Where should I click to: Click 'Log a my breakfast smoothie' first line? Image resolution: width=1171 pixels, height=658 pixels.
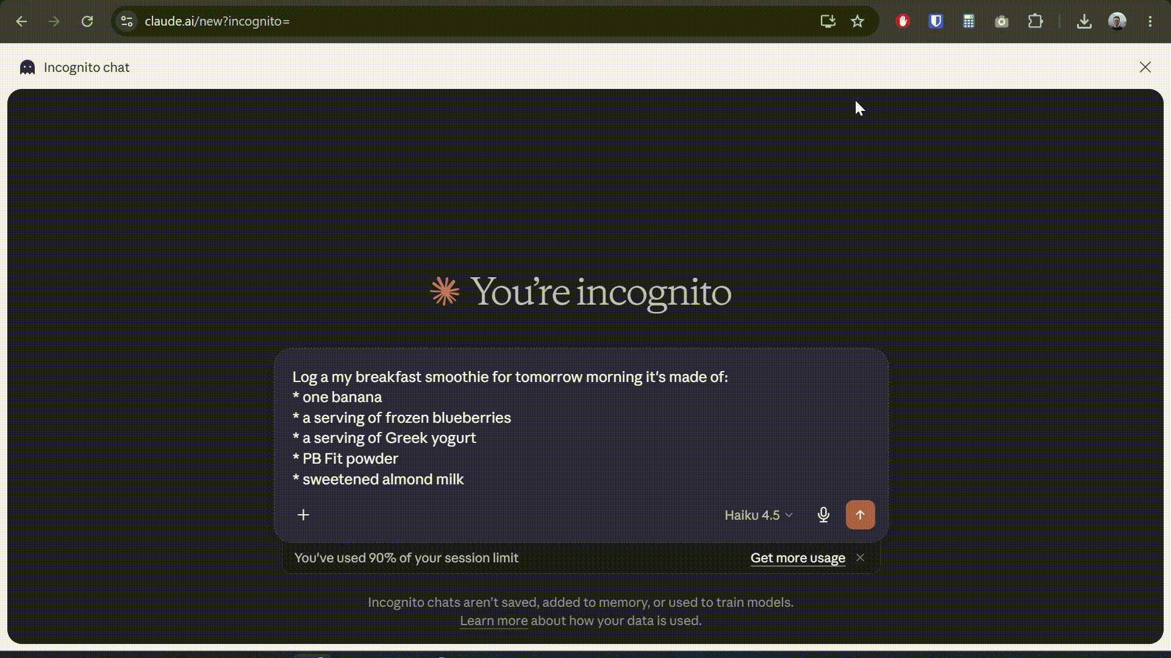coord(510,377)
